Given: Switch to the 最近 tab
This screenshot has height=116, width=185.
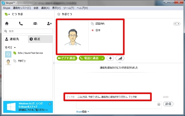Looking at the screenshot, I should tap(40, 39).
